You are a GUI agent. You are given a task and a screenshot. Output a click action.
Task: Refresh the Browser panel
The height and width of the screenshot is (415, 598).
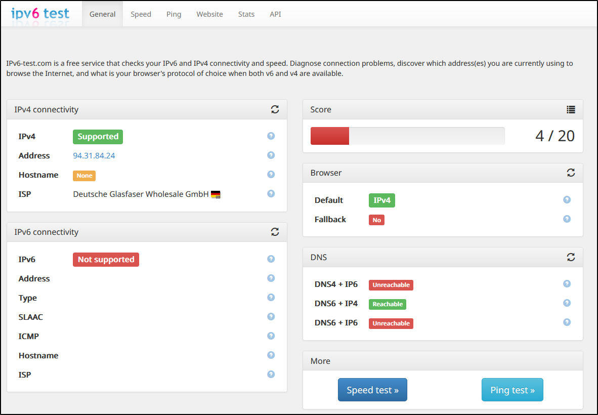[x=571, y=173]
